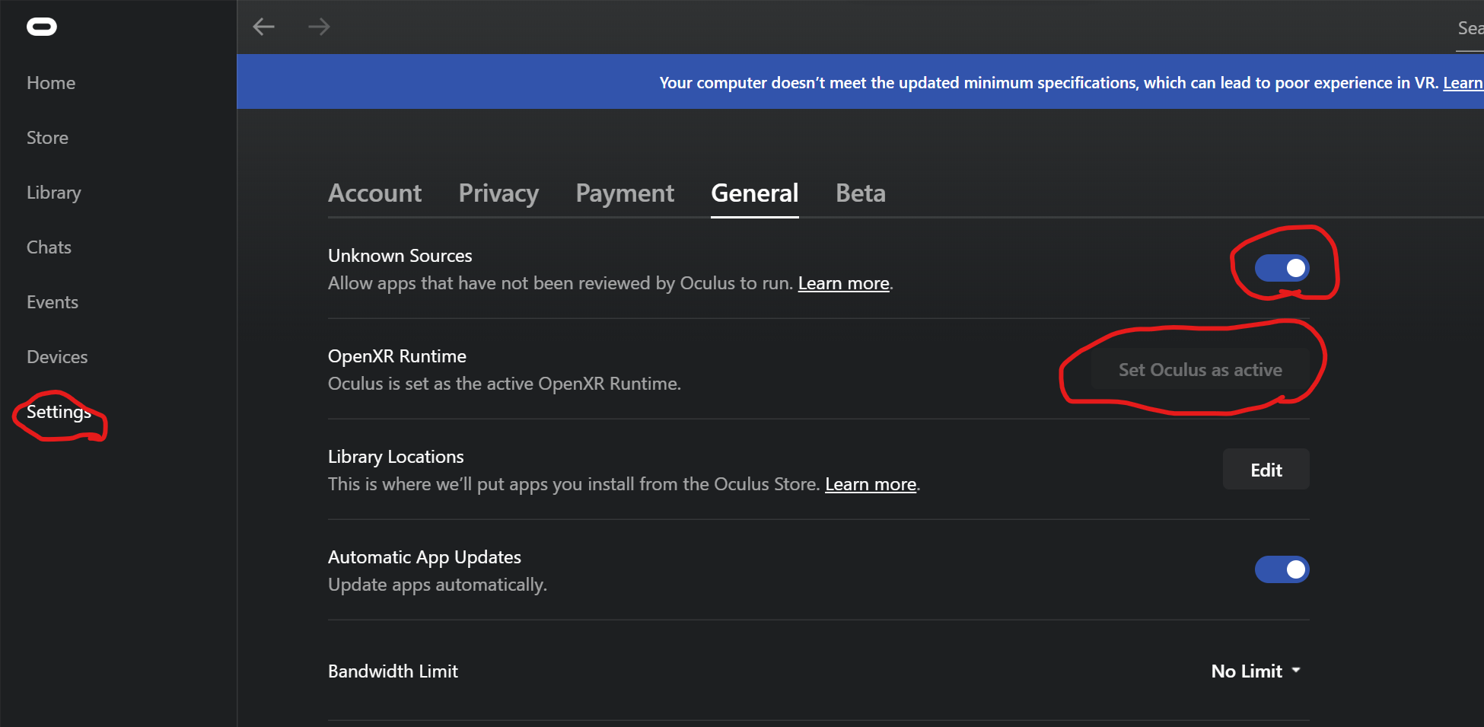Switch to the Beta tab
This screenshot has width=1484, height=727.
coord(860,193)
